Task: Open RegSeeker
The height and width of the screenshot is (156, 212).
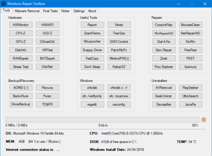Action: click(x=191, y=87)
